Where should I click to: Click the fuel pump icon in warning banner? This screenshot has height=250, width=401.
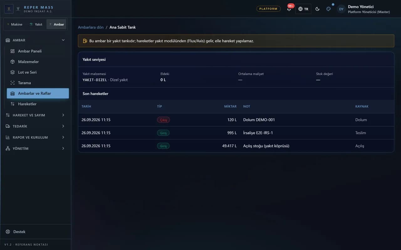[85, 41]
